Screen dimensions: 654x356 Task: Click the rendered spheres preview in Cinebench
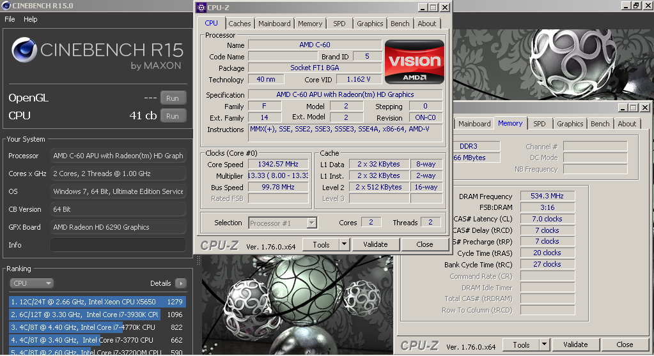point(297,305)
